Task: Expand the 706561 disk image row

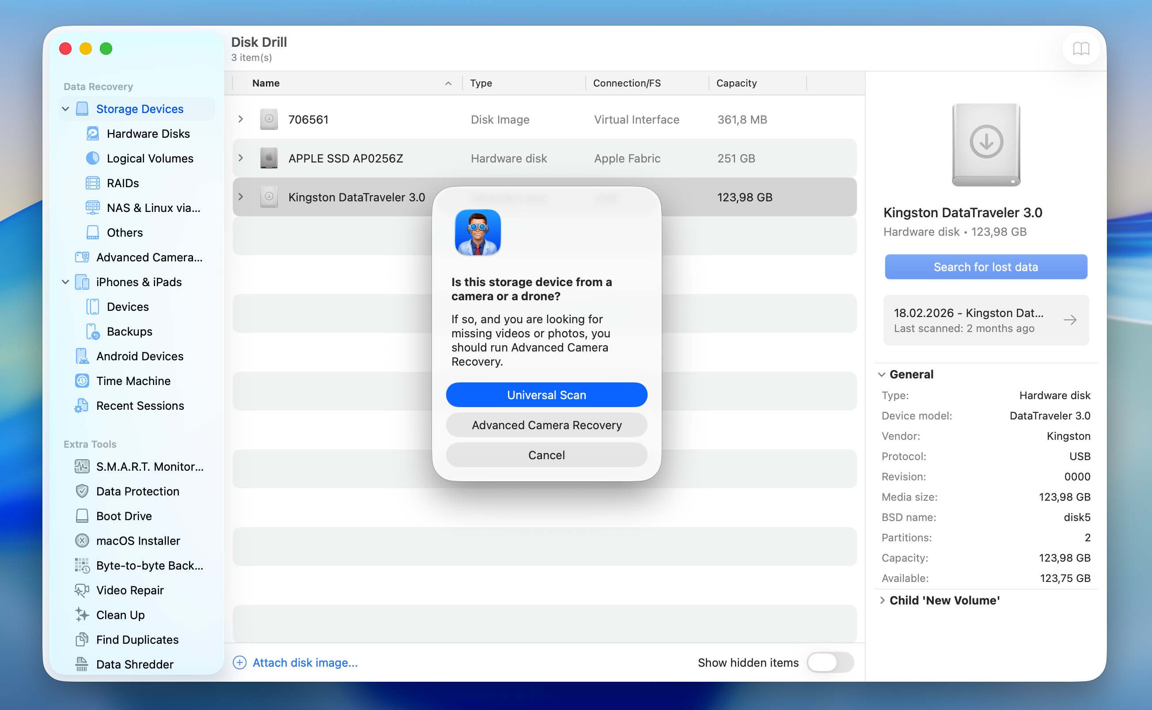Action: point(241,119)
